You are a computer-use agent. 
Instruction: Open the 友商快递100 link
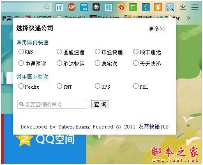(x=153, y=126)
